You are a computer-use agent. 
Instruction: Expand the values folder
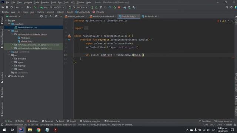(x=12, y=69)
